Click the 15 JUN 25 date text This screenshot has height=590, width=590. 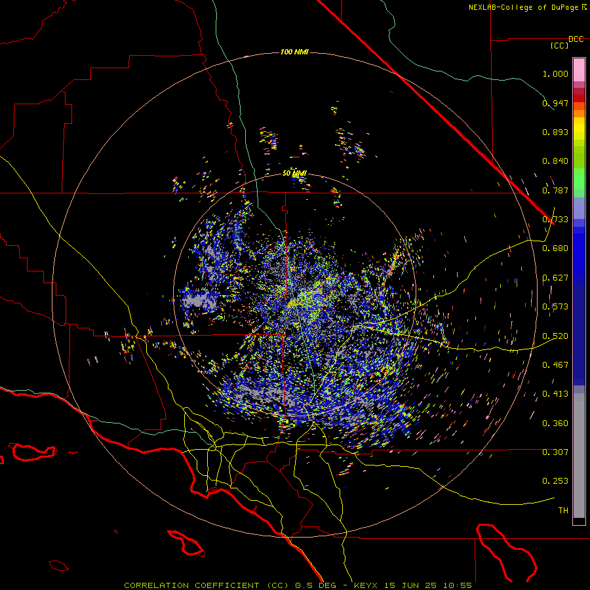point(410,585)
